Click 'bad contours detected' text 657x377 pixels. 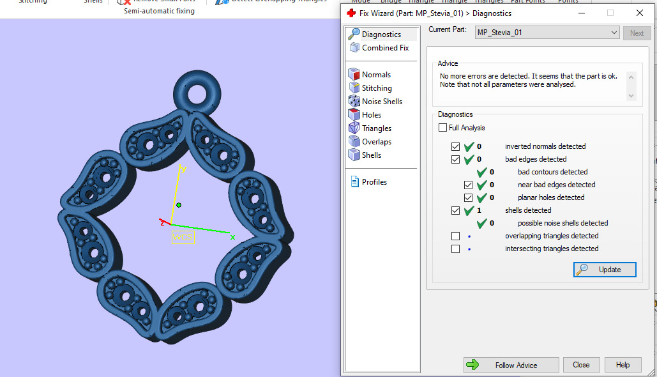(553, 172)
